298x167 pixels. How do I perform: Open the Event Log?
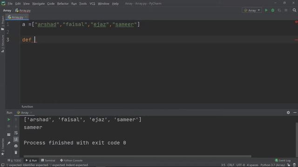pyautogui.click(x=283, y=161)
